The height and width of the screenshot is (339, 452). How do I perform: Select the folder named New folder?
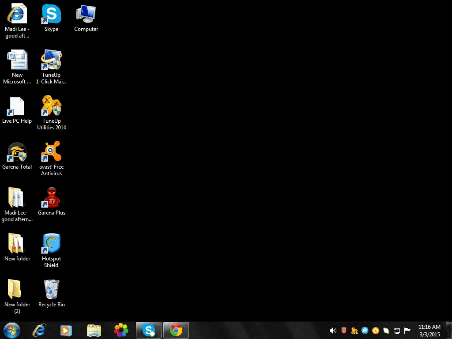point(17,247)
